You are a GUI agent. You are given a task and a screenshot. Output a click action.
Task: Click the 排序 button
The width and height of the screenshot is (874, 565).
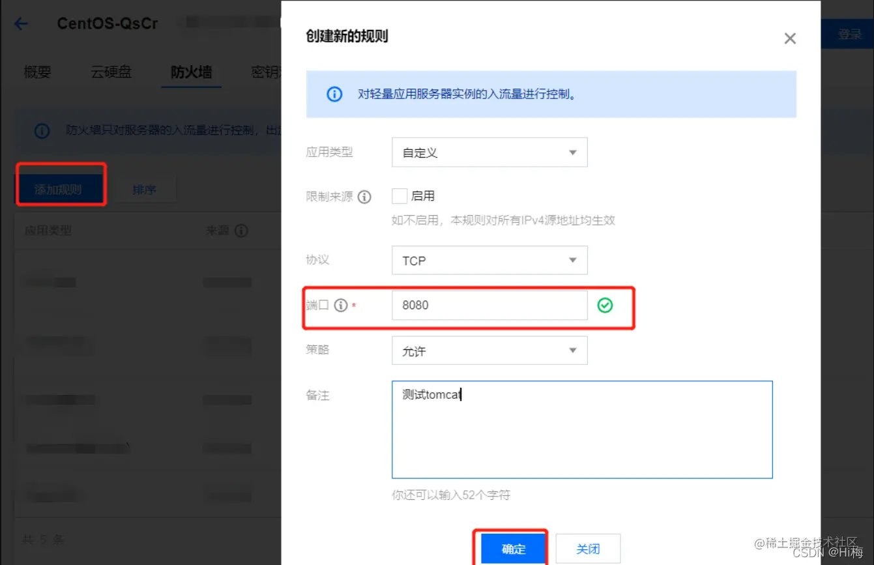point(144,189)
